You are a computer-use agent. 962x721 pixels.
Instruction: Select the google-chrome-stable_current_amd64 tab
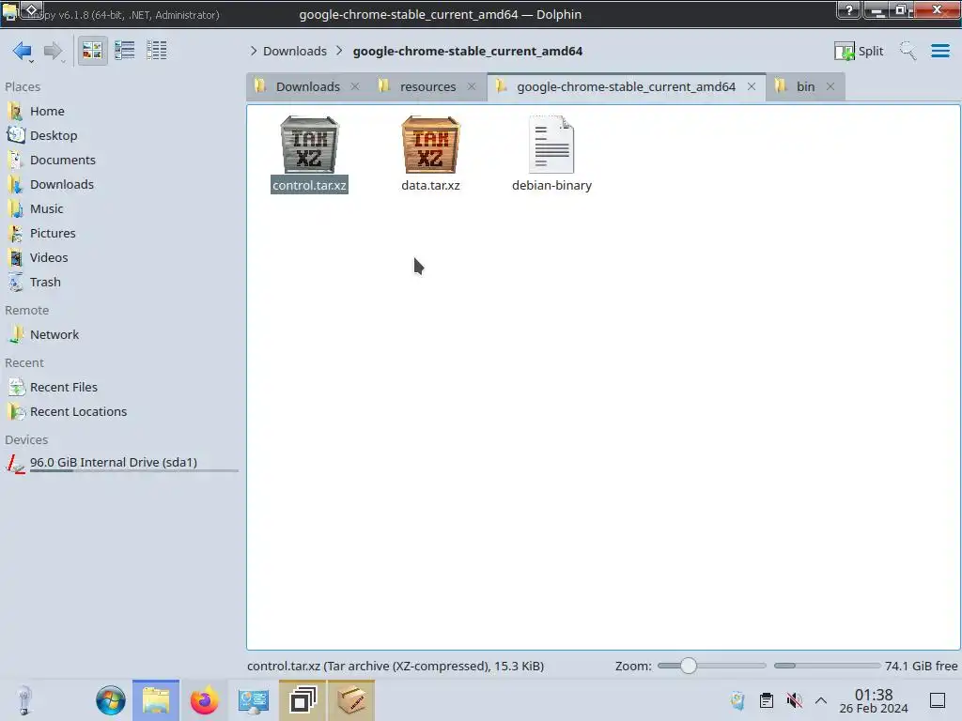pyautogui.click(x=626, y=86)
